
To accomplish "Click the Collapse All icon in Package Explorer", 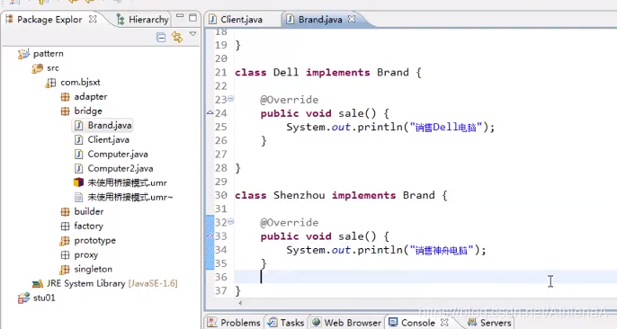I will coord(161,38).
